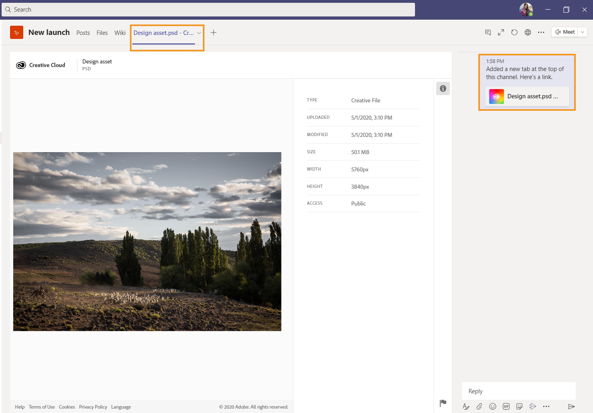Viewport: 593px width, 413px height.
Task: Expand the Meet button dropdown
Action: 582,32
